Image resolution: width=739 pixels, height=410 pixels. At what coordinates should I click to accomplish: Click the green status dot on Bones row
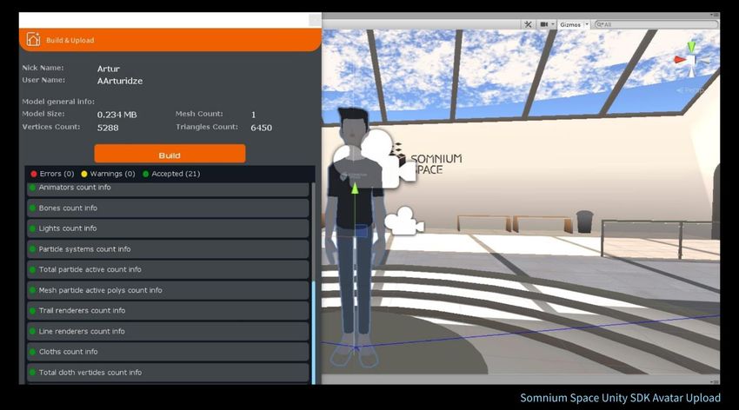tap(32, 208)
